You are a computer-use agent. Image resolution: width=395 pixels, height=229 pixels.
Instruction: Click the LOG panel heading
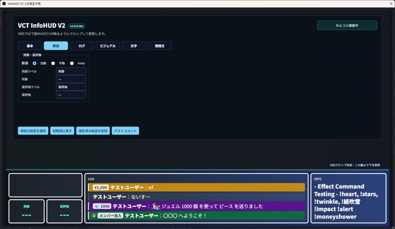[x=91, y=179]
